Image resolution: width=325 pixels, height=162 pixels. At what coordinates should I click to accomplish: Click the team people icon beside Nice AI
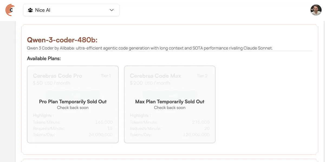click(x=30, y=10)
